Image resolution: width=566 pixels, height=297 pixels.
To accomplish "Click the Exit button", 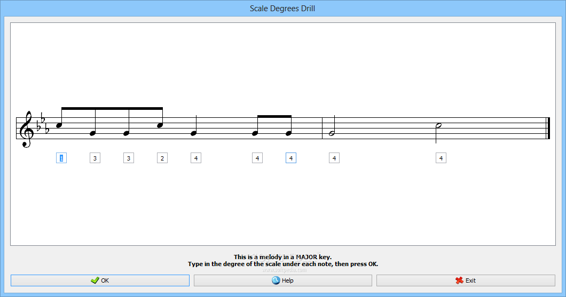I will (466, 280).
